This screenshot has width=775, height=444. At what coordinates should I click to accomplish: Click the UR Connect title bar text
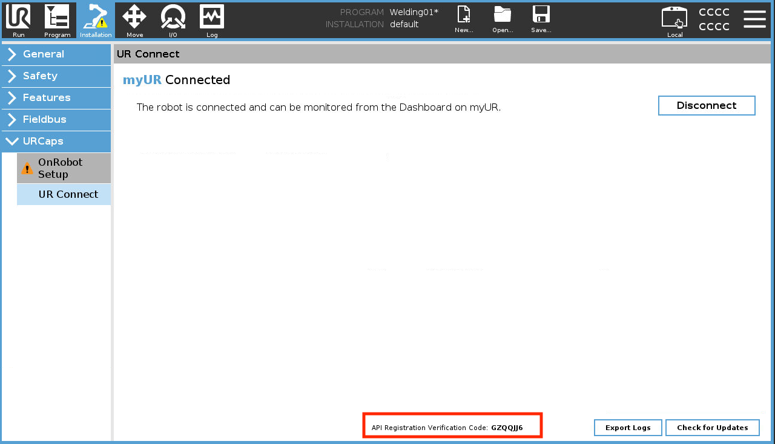click(148, 54)
